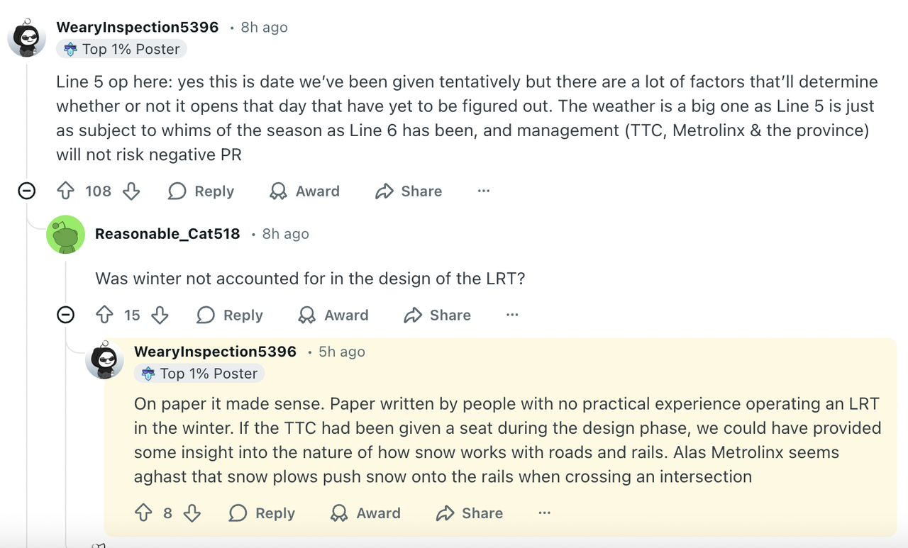Reply to the top Line 5 op comment
The width and height of the screenshot is (908, 548).
[201, 191]
